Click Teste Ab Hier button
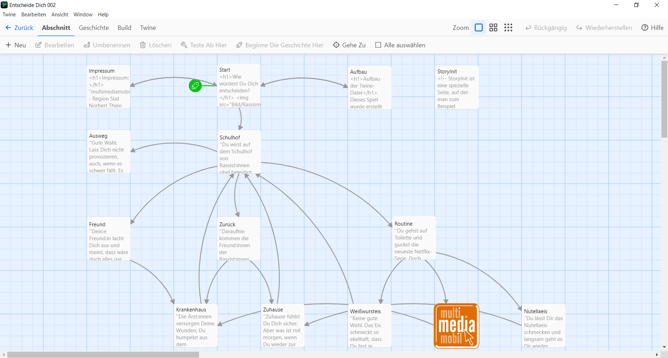The height and width of the screenshot is (358, 668). (204, 45)
